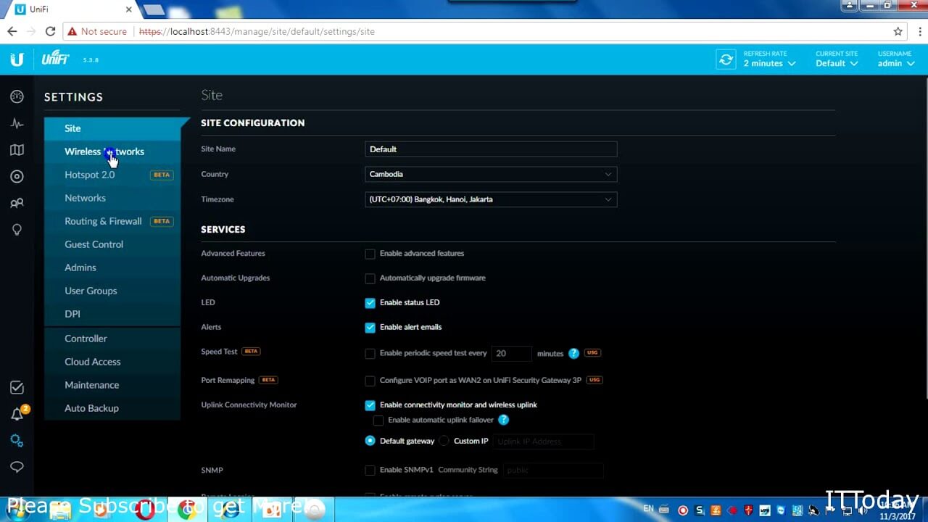Disable the Enable status LED checkbox
The height and width of the screenshot is (522, 928).
(370, 302)
